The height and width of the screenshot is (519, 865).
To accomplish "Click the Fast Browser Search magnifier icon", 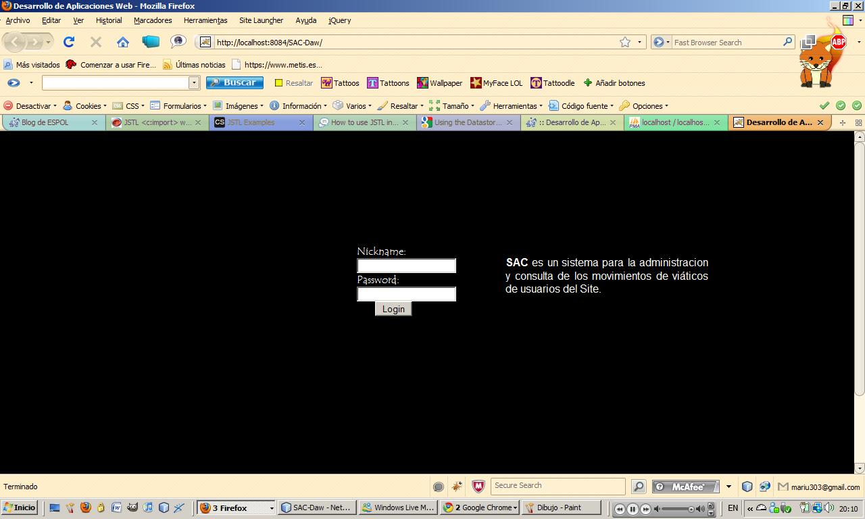I will tap(787, 42).
